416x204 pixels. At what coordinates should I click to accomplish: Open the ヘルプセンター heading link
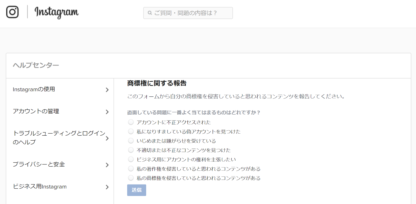[x=36, y=65]
